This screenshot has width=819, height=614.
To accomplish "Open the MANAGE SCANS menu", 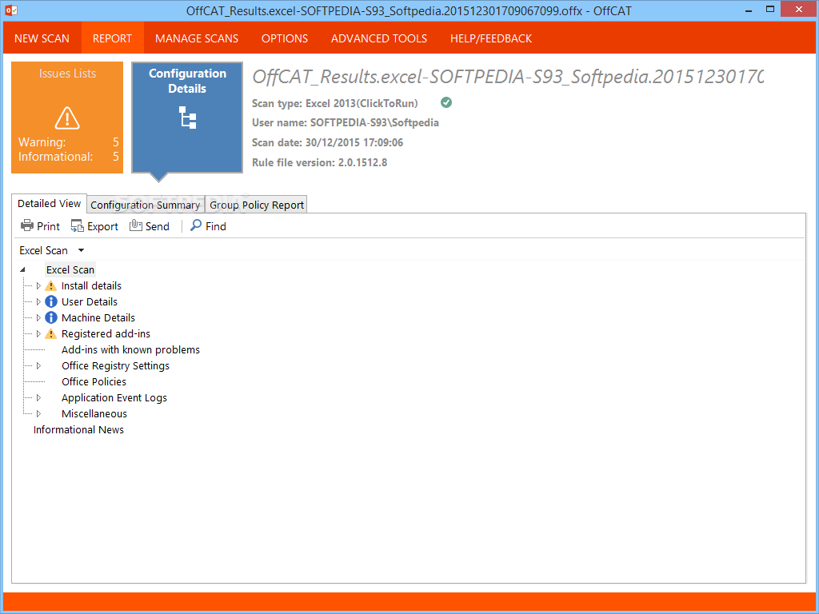I will pyautogui.click(x=197, y=38).
